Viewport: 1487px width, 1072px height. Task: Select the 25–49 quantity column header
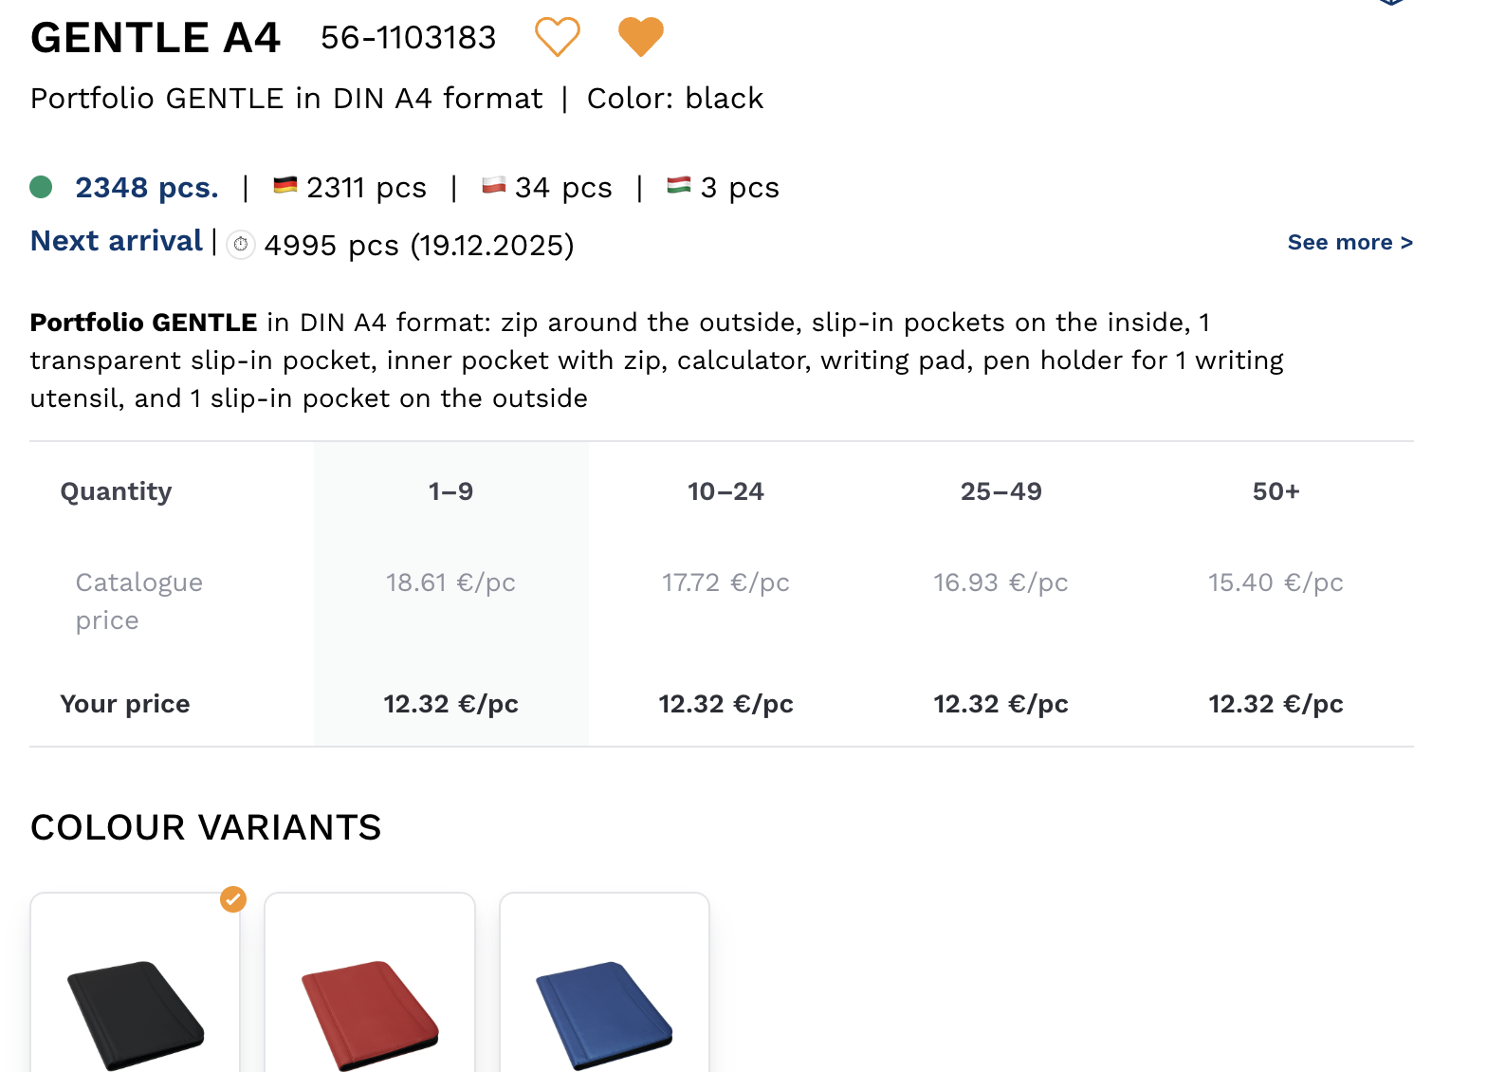[1001, 491]
